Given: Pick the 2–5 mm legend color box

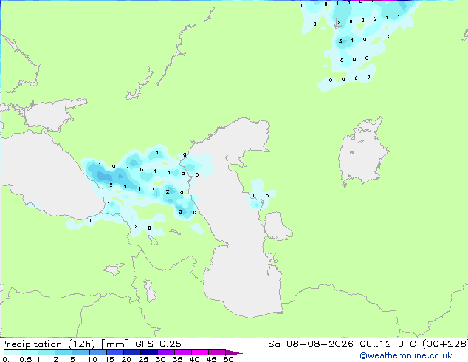Looking at the screenshot, I should [x=63, y=352].
